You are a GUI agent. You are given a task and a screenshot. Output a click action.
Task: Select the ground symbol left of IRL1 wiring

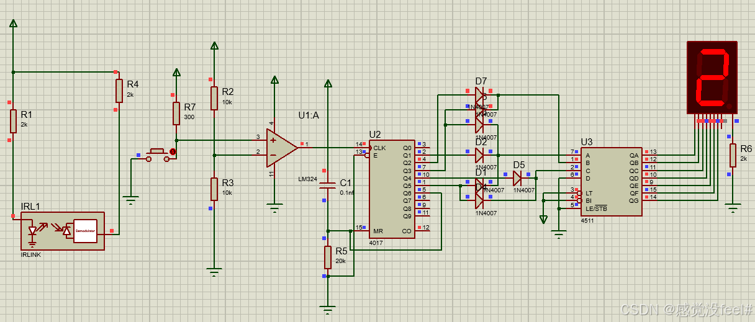click(x=130, y=200)
